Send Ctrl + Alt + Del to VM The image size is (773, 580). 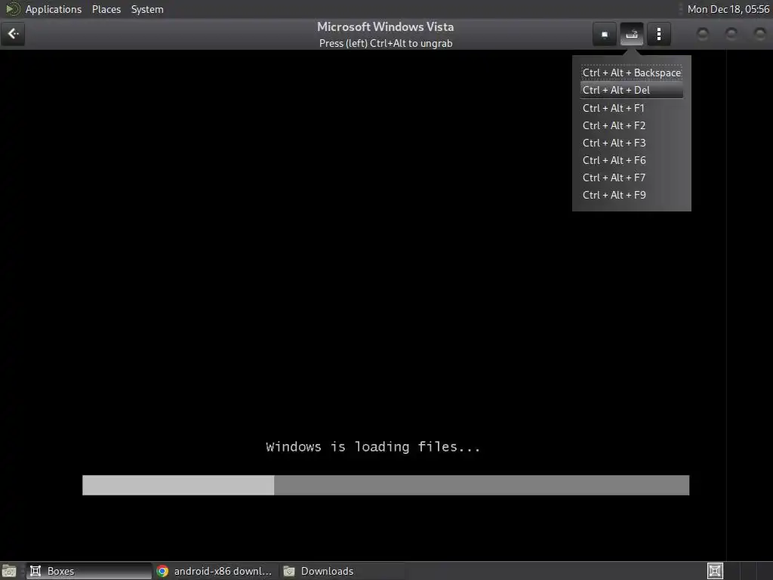click(632, 91)
